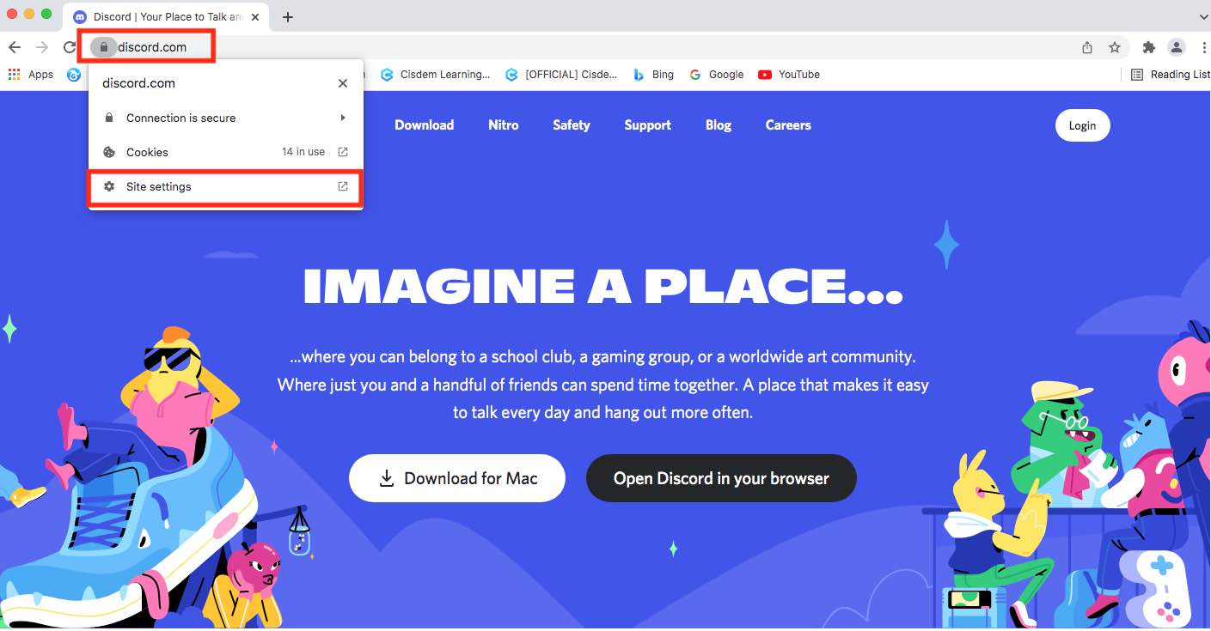The height and width of the screenshot is (631, 1211).
Task: Close the Discord browser tab
Action: pyautogui.click(x=255, y=16)
